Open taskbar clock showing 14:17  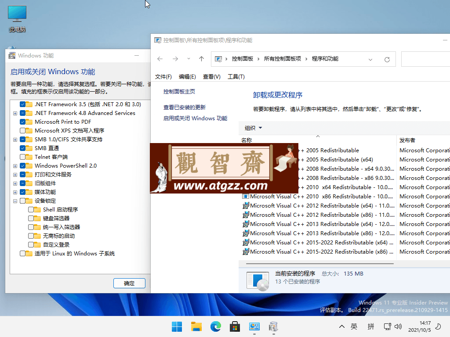point(420,326)
